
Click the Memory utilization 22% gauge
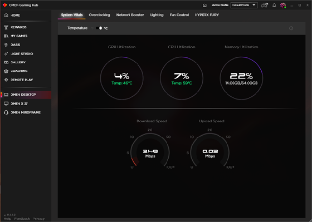point(241,78)
